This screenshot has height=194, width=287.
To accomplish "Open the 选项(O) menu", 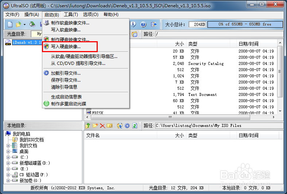I will 90,15.
